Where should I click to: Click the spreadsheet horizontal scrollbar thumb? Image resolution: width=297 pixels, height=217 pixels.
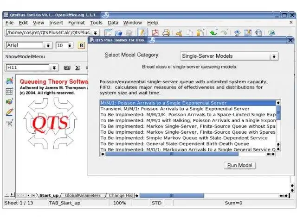point(172,196)
